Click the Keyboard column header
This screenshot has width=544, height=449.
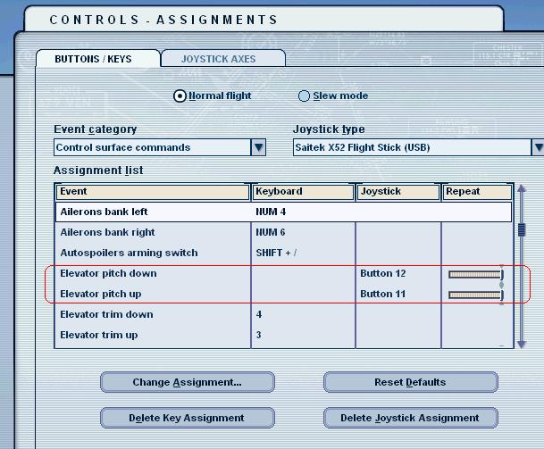(x=304, y=192)
